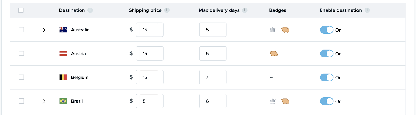Click the map badge in Brazil row
The width and height of the screenshot is (416, 115).
285,101
